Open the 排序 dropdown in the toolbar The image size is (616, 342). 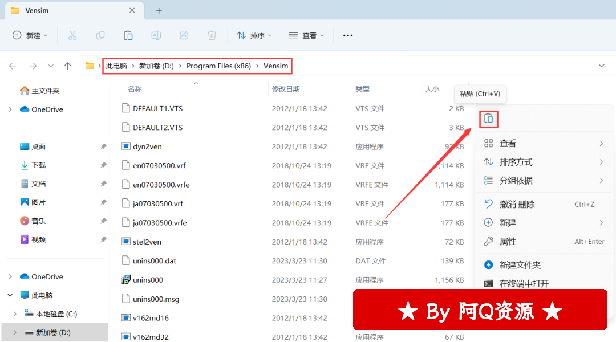pyautogui.click(x=254, y=35)
